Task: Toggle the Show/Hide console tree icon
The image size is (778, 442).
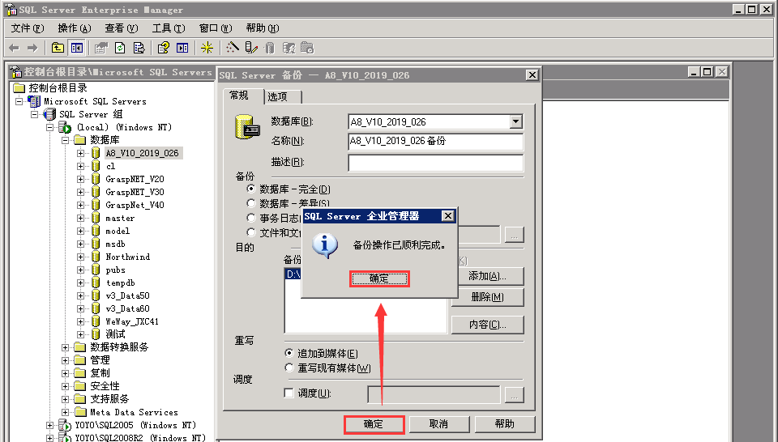Action: tap(76, 48)
